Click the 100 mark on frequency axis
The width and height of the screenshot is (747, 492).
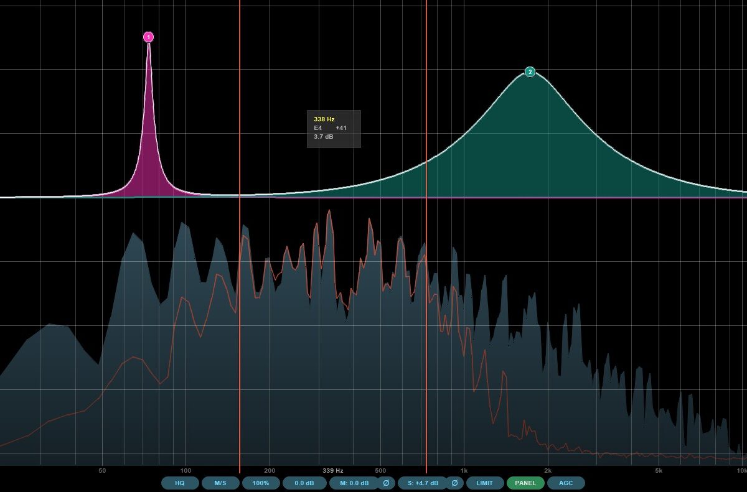tap(186, 471)
